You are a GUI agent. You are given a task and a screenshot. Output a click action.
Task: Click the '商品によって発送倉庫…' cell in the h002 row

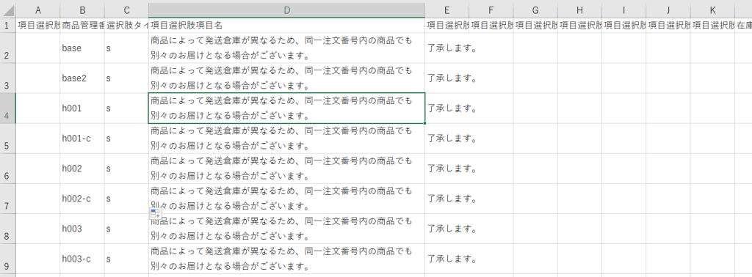[x=286, y=169]
